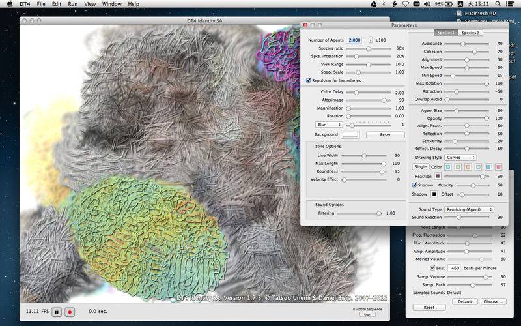Open the File menu

(41, 4)
